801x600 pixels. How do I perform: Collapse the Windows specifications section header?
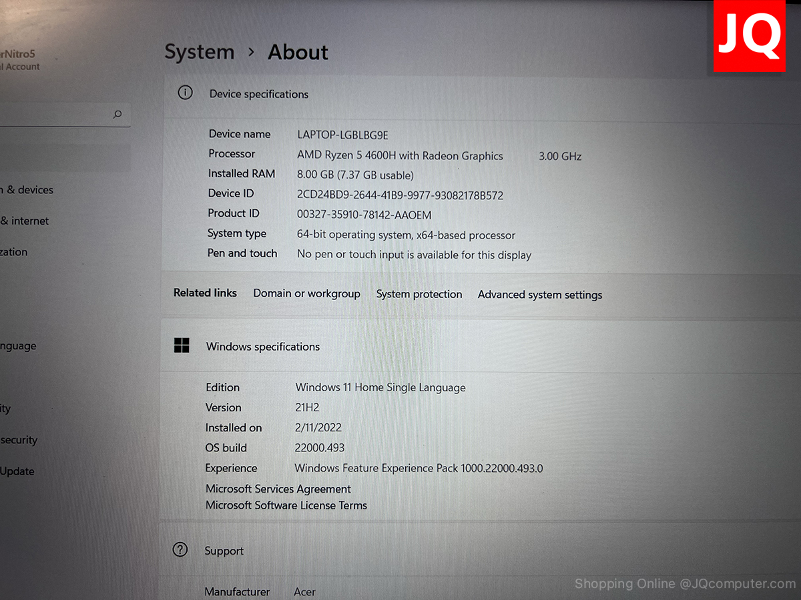point(481,347)
